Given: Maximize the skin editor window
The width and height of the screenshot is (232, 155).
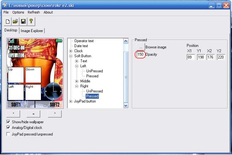Looking at the screenshot, I should [219, 5].
